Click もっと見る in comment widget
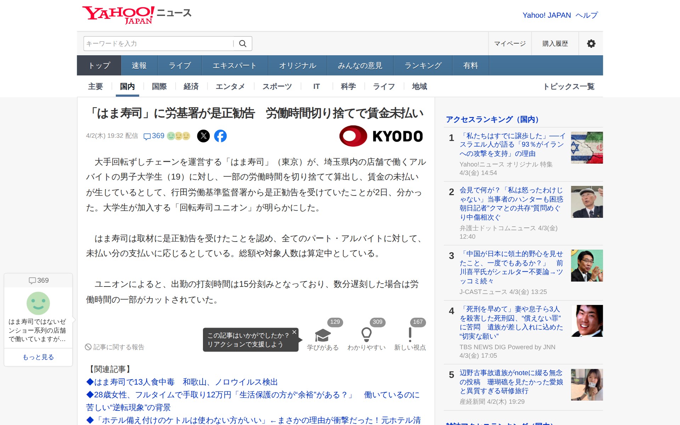Screen dimensions: 680x425 pyautogui.click(x=38, y=357)
